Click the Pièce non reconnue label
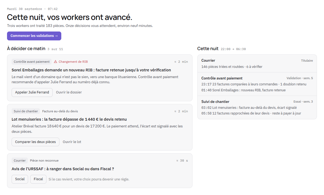The image size is (324, 195). [x=44, y=161]
